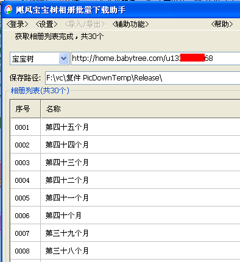The width and height of the screenshot is (240, 262).
Task: Click the window title 飓风宝宝树相册批量下载助手
Action: pos(71,10)
